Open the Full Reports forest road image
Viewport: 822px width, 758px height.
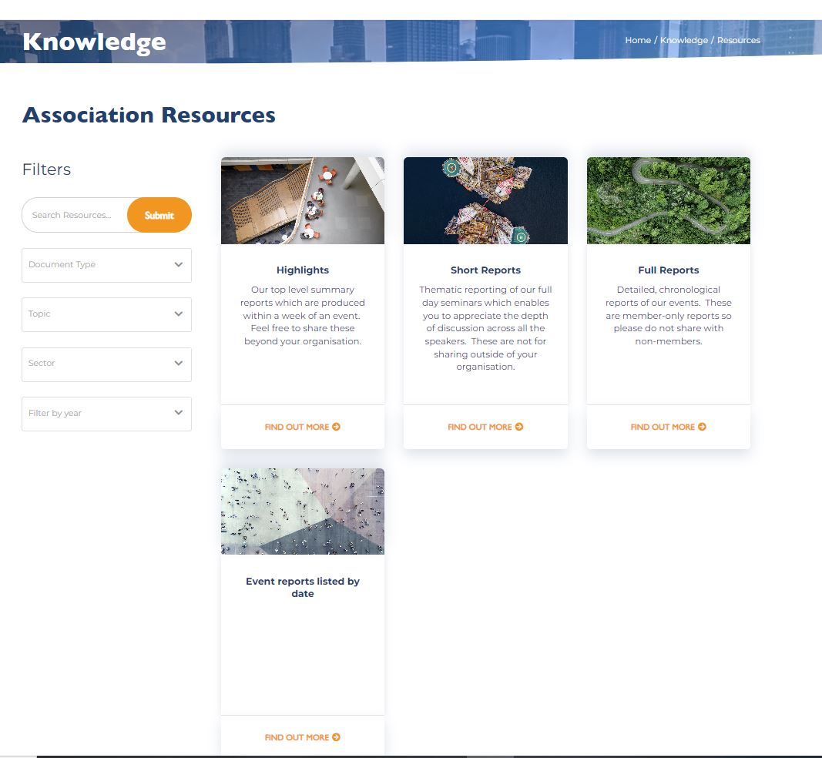click(x=669, y=200)
